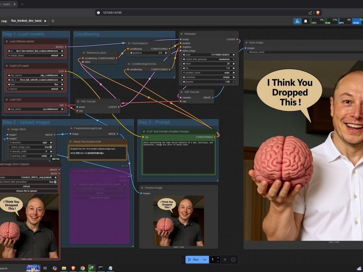Toggle match_image_size in Image Stitch
Image resolution: width=363 pixels, height=272 pixels.
pos(51,147)
